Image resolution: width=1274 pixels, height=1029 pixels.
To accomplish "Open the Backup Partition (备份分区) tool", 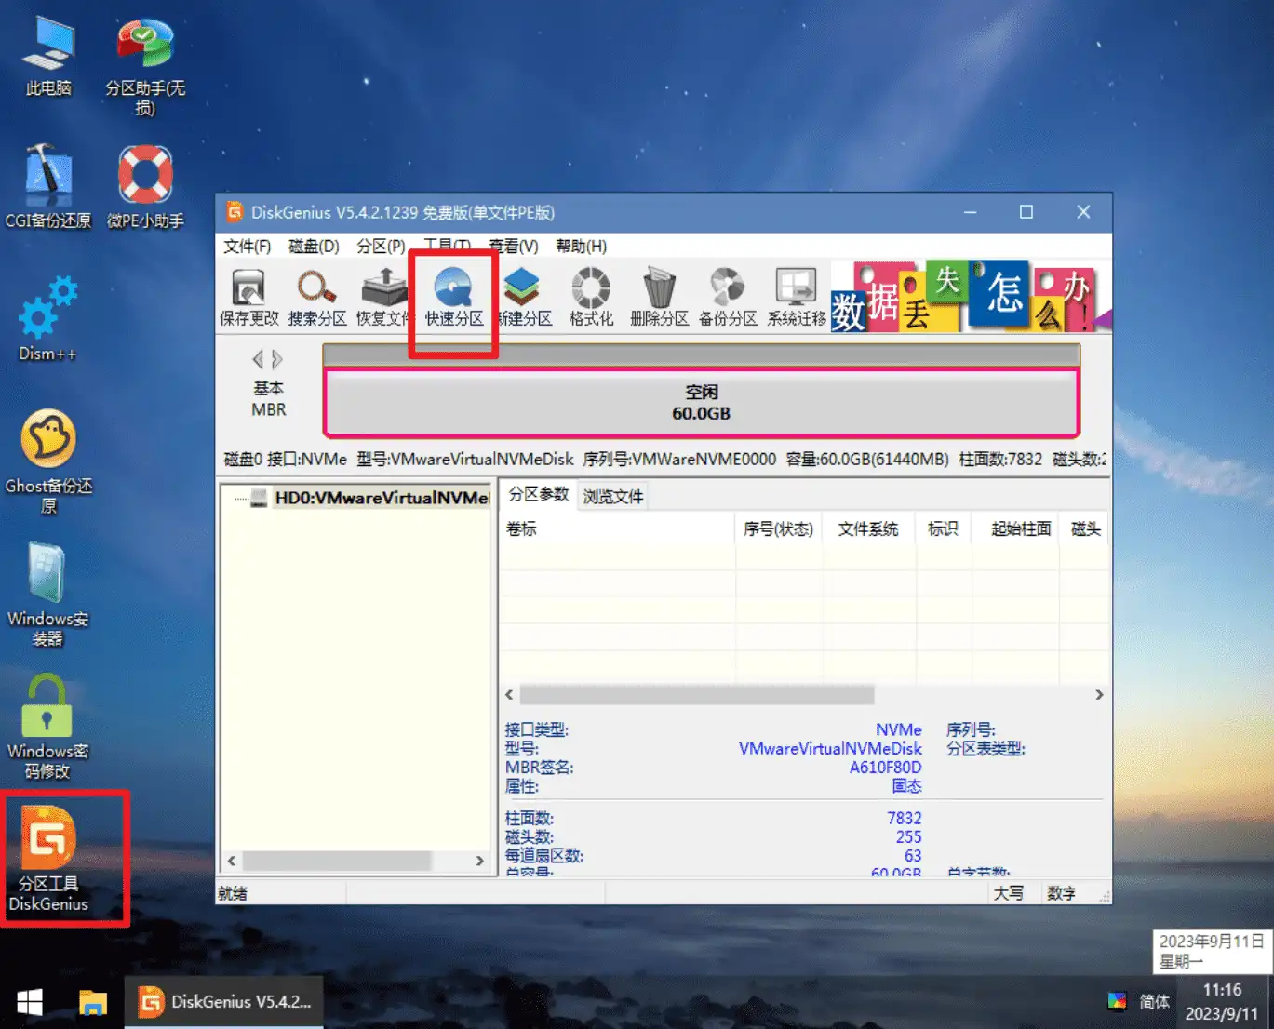I will [x=728, y=298].
